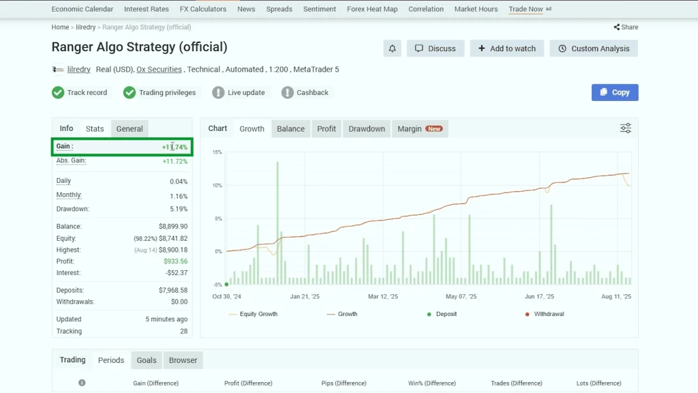698x393 pixels.
Task: Toggle the Growth line legend color
Action: pyautogui.click(x=331, y=314)
